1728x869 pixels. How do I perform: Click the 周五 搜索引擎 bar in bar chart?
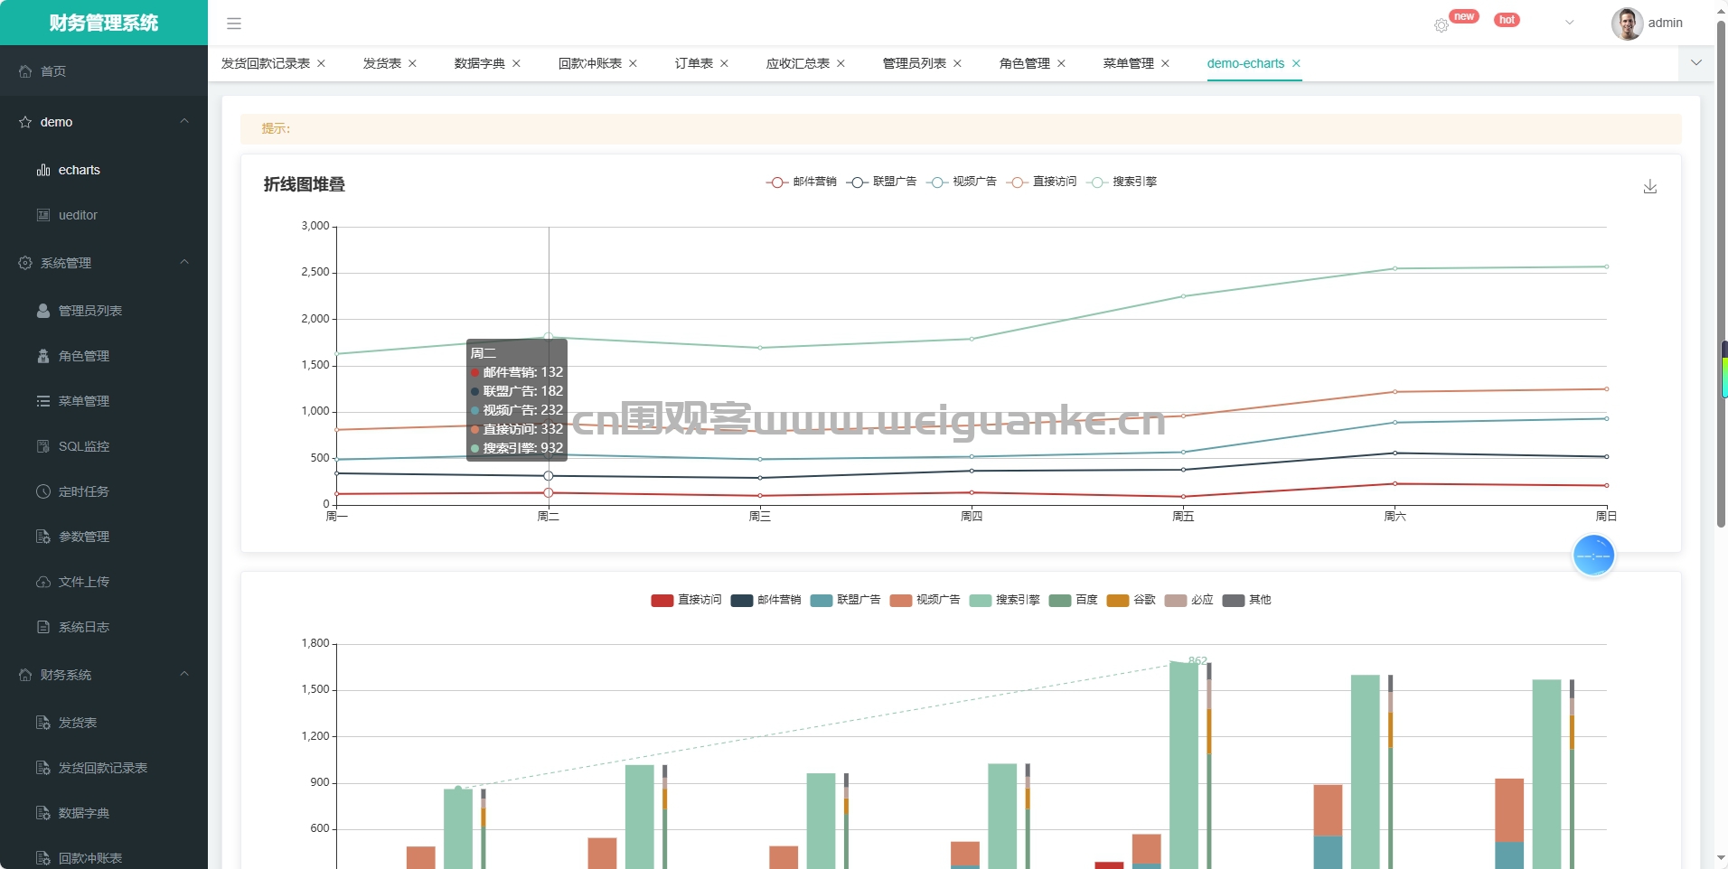pos(1184,765)
